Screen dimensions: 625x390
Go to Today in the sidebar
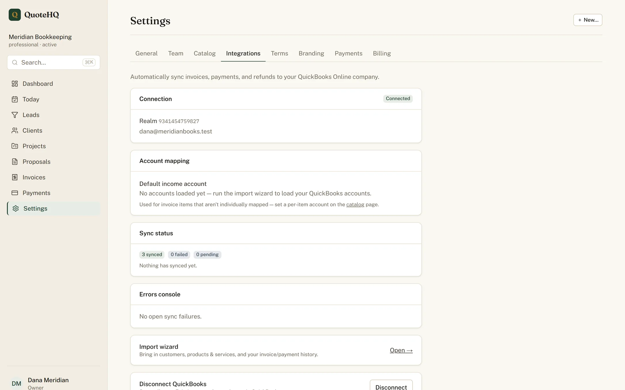click(x=54, y=99)
